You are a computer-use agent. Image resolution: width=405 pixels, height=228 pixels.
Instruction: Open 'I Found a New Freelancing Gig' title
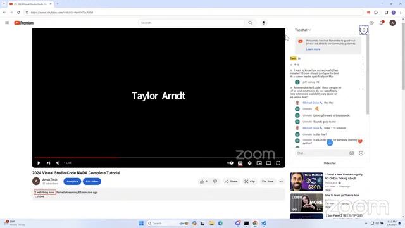(344, 176)
